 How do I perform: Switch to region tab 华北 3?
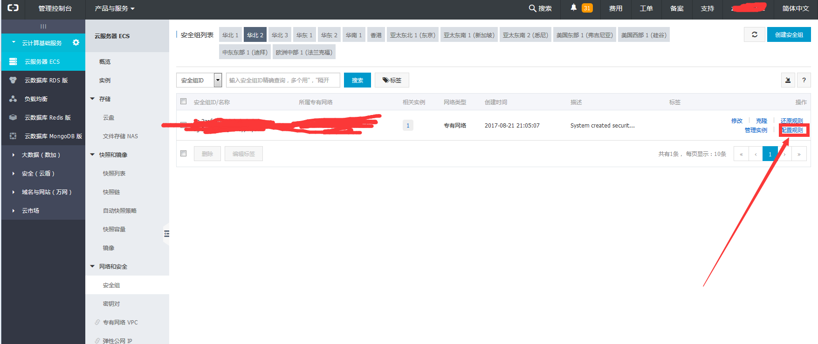[x=280, y=35]
